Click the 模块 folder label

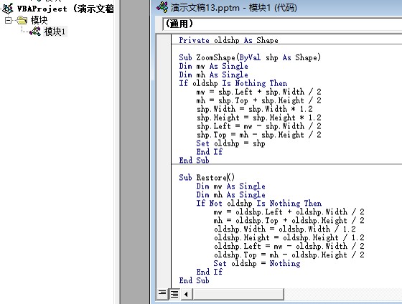click(39, 20)
